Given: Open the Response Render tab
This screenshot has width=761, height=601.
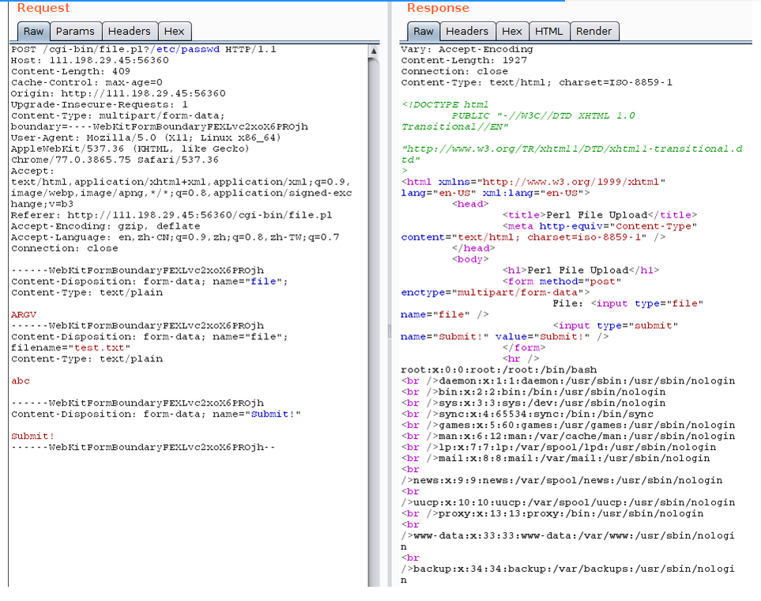Looking at the screenshot, I should (x=594, y=32).
